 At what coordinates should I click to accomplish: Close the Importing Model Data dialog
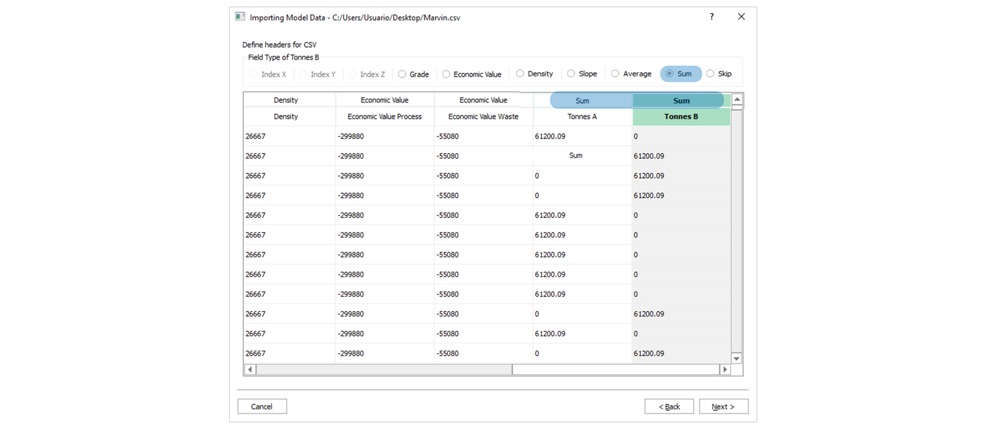tap(741, 17)
